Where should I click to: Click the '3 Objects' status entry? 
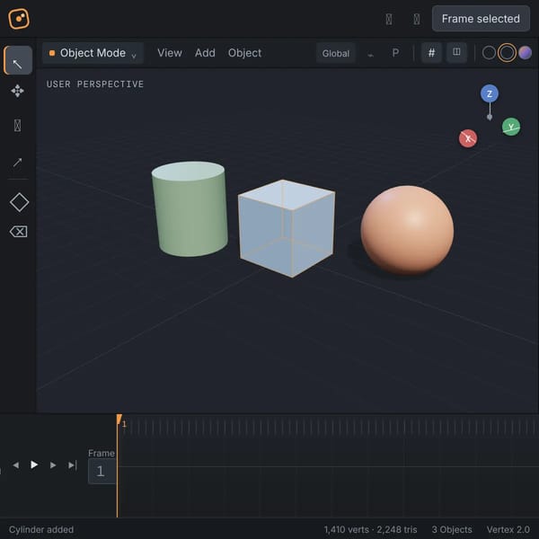[452, 529]
